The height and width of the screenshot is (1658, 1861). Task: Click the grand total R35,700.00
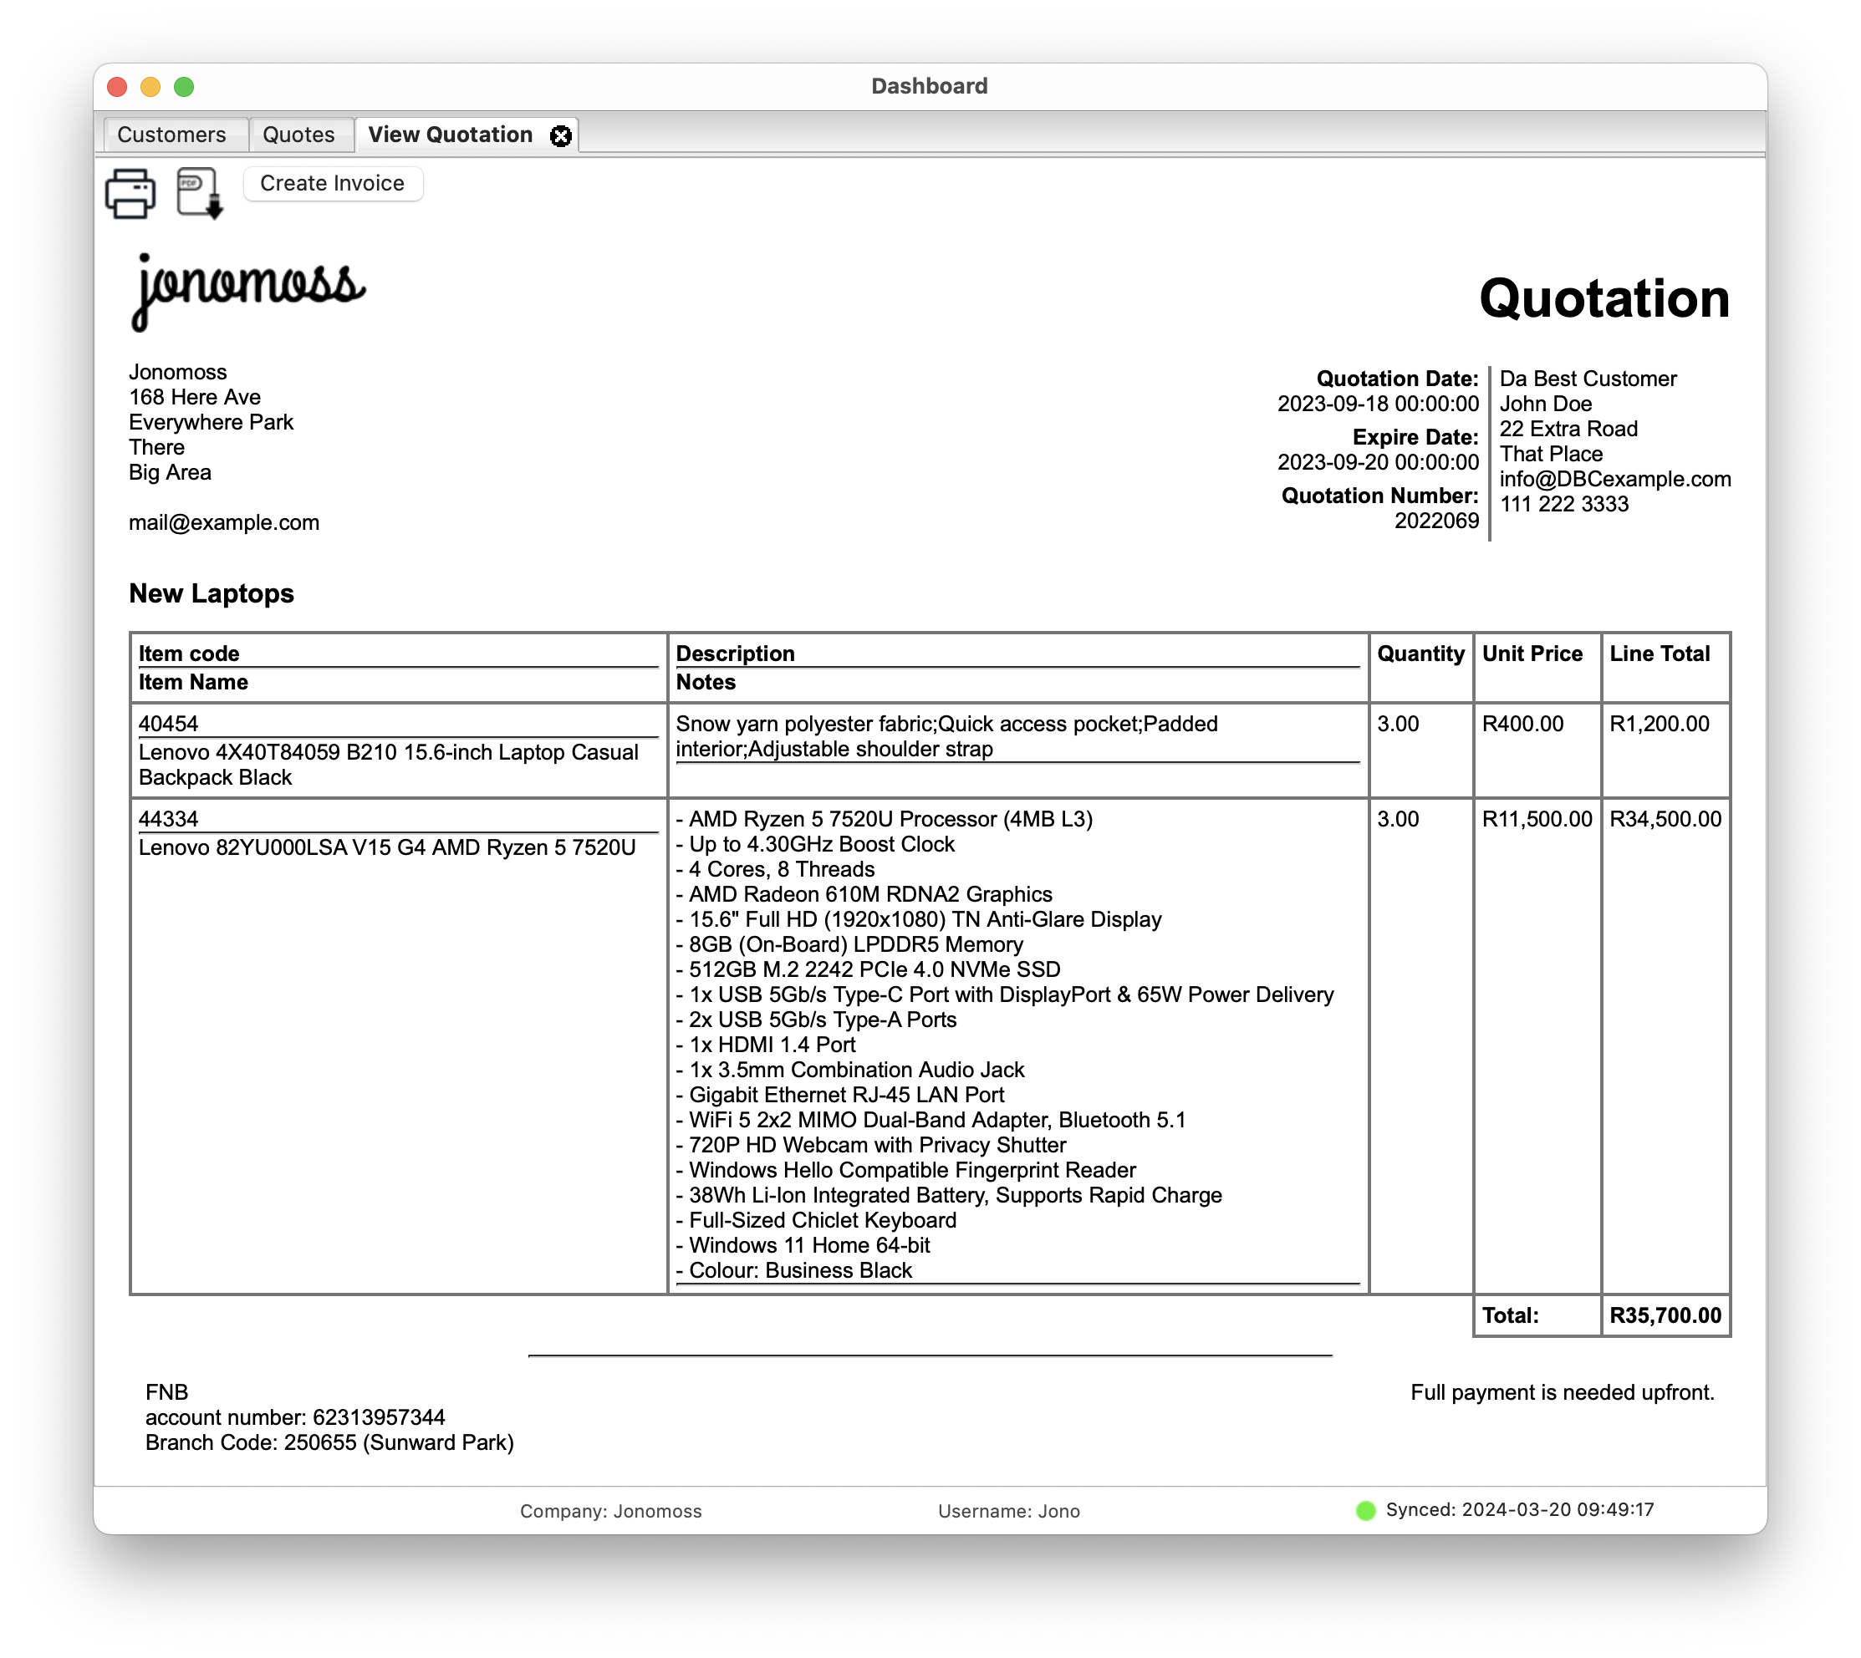point(1665,1315)
